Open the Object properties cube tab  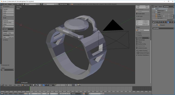[x=164, y=22]
